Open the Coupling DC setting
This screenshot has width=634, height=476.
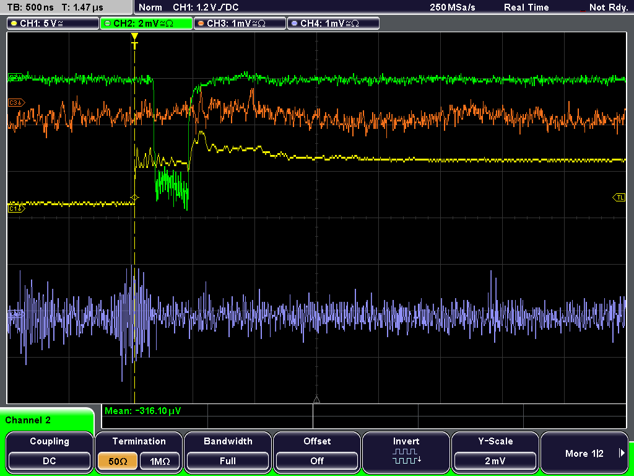coord(50,452)
